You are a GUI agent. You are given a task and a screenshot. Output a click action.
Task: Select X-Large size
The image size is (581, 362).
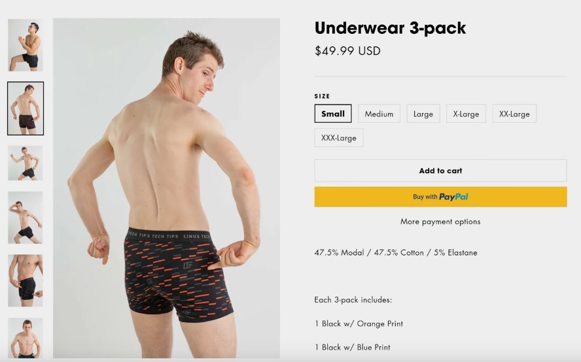[466, 114]
